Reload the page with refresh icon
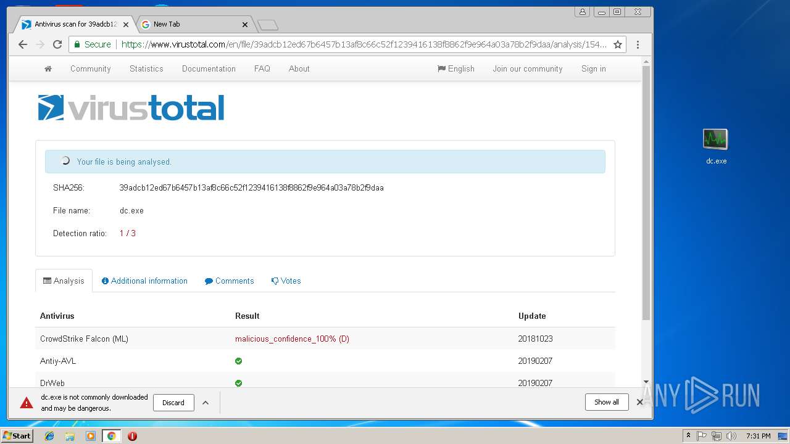 [57, 44]
